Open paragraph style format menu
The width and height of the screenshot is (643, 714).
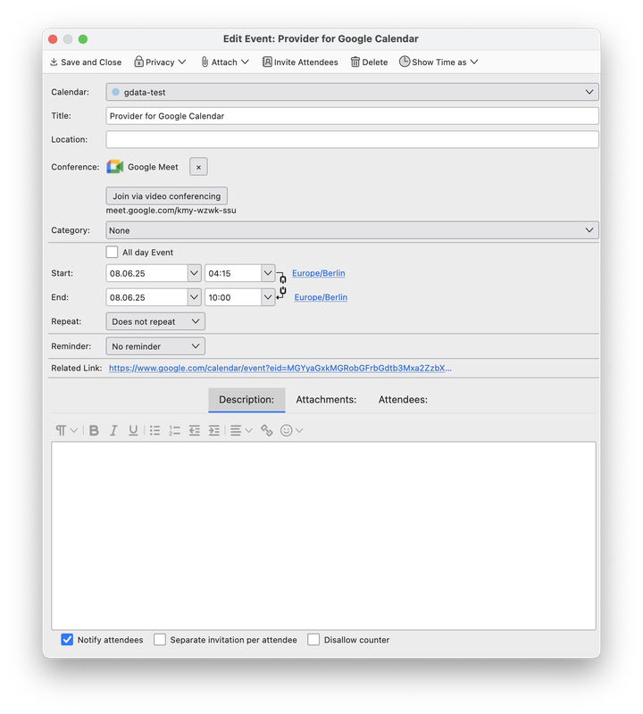pos(66,430)
